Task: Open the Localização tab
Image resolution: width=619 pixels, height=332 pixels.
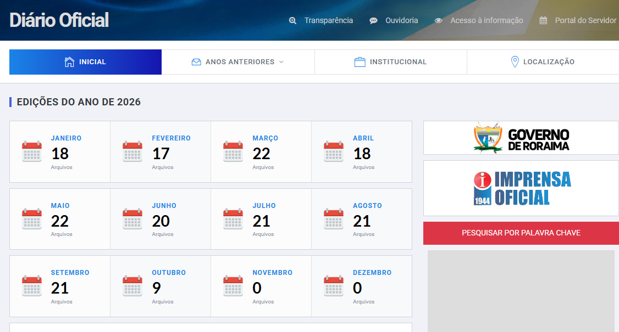Action: (543, 62)
